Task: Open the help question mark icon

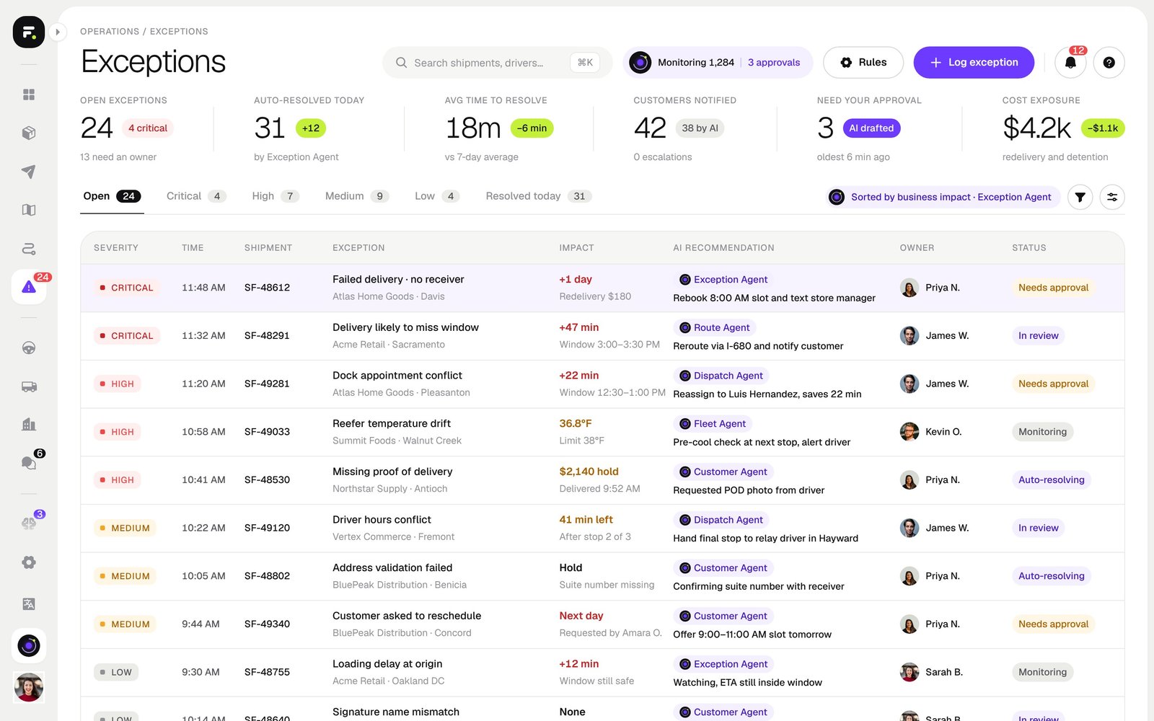Action: coord(1109,63)
